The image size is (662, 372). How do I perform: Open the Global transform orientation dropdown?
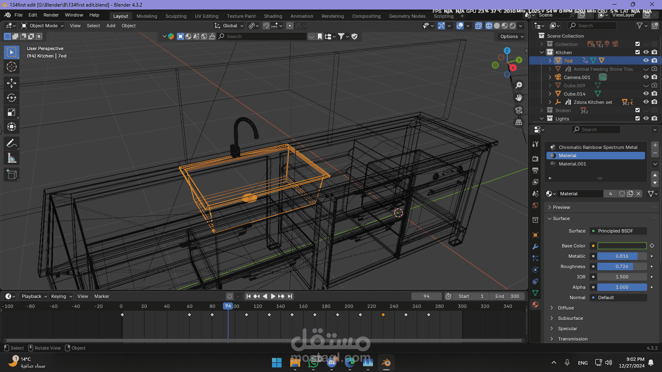pyautogui.click(x=229, y=26)
